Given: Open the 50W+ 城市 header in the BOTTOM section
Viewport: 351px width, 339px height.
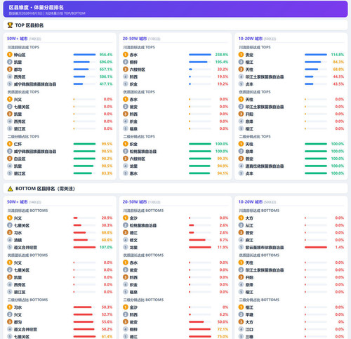Looking at the screenshot, I should pos(18,202).
